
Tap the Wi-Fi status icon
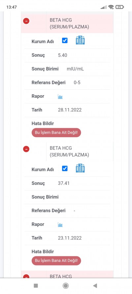[111, 7]
